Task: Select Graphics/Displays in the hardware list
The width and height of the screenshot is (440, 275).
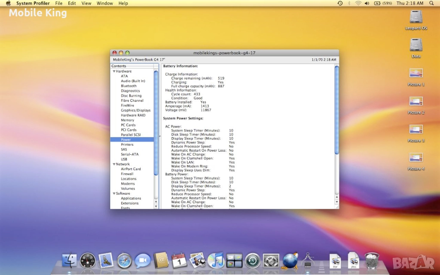Action: pos(135,110)
